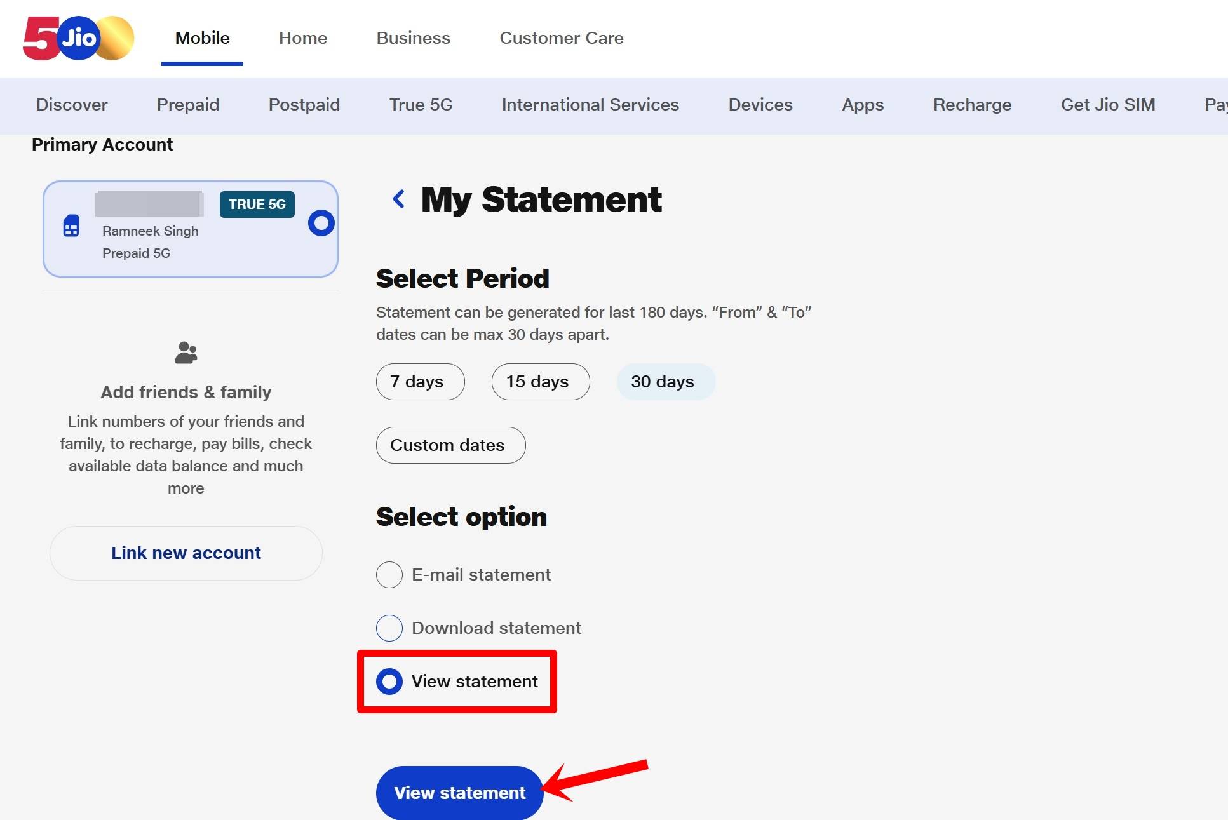Choose Custom dates period
This screenshot has height=820, width=1228.
(x=450, y=445)
